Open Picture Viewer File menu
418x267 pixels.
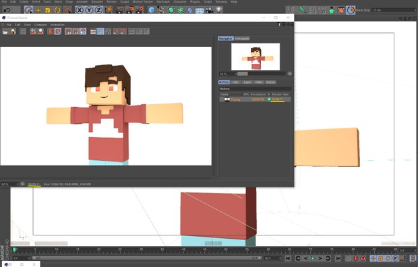pyautogui.click(x=9, y=25)
